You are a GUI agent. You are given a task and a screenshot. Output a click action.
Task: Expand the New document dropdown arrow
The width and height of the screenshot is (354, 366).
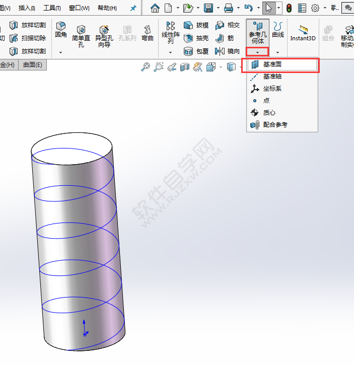pos(178,8)
